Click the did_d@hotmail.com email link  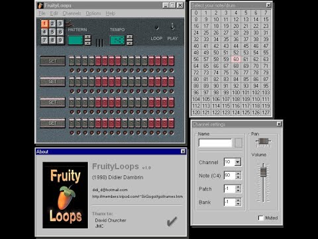pyautogui.click(x=110, y=190)
